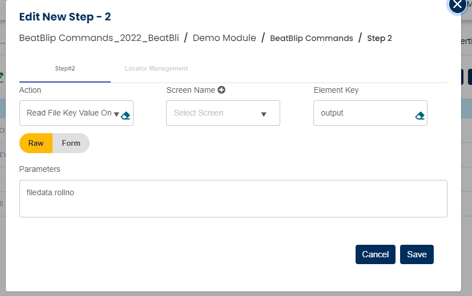
Task: Open BeatBlip Commands breadcrumb link
Action: (x=311, y=38)
